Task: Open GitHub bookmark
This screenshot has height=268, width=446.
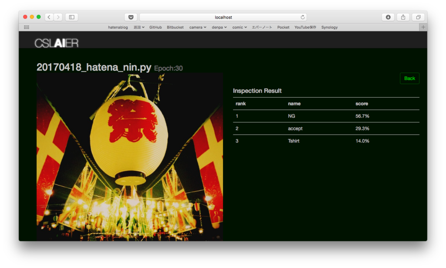Action: point(155,27)
